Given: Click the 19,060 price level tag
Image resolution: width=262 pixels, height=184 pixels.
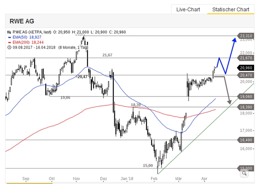Looking at the screenshot, I should coord(246,97).
